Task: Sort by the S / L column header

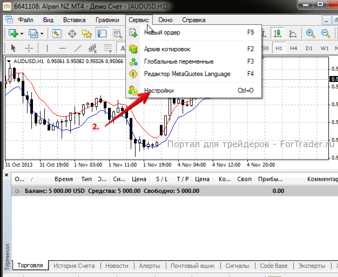Action: tap(161, 179)
